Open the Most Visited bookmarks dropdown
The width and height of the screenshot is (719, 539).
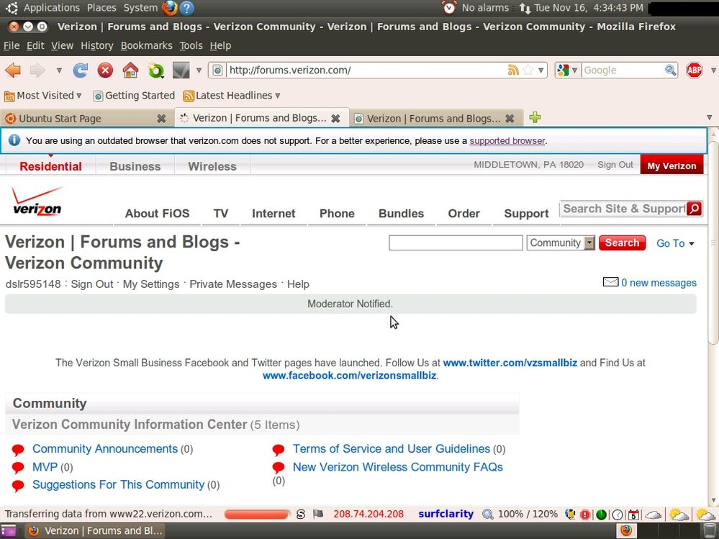[x=42, y=95]
